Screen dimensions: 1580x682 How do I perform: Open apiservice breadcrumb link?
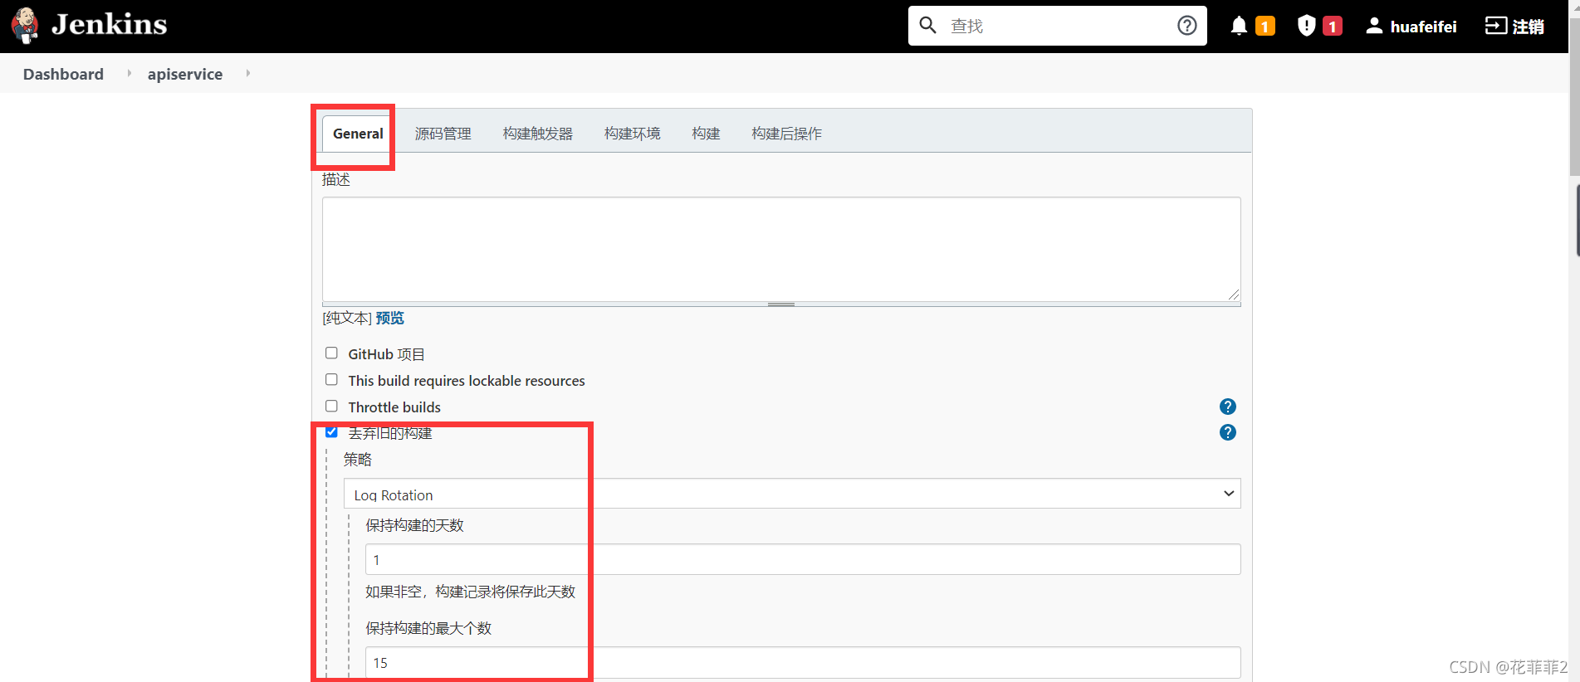(185, 74)
